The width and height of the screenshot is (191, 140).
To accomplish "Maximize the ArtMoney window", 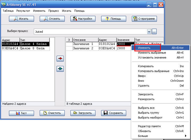I will (155, 5).
